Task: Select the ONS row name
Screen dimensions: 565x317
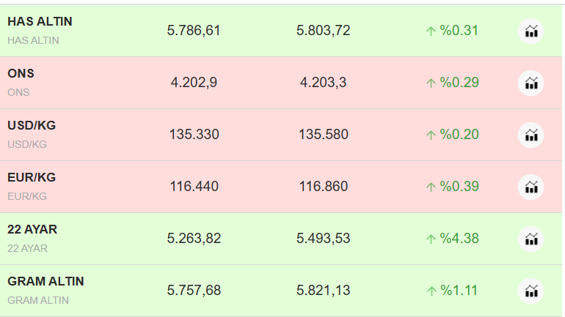Action: pos(21,73)
